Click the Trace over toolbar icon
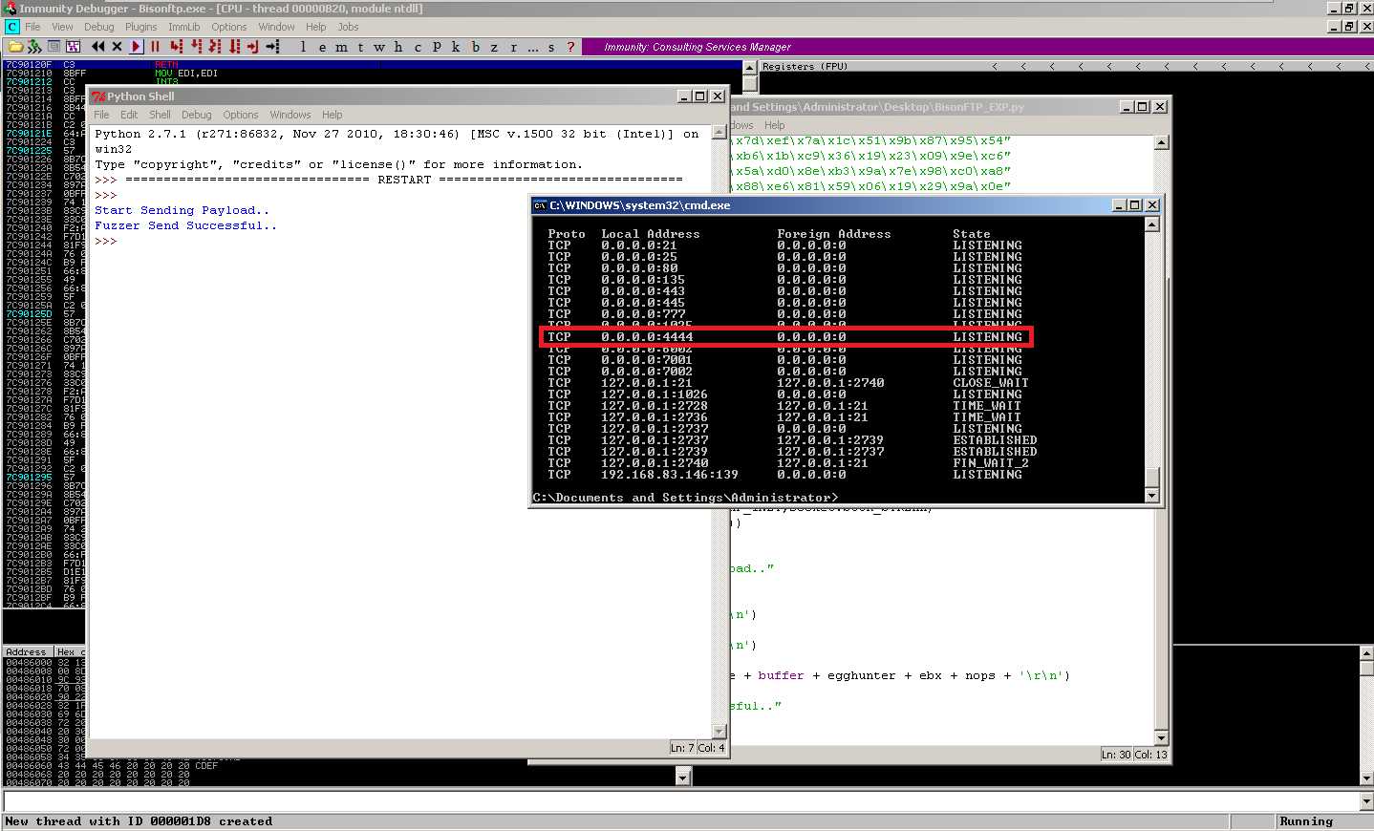This screenshot has height=831, width=1374. tap(234, 46)
